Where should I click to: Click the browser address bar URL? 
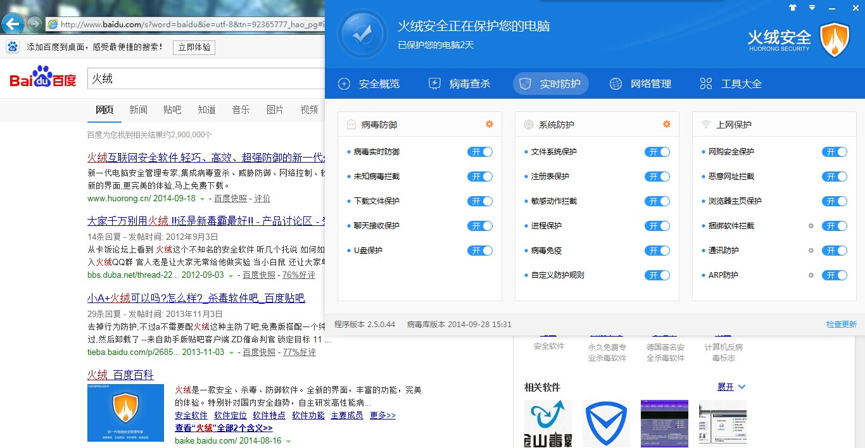point(193,25)
